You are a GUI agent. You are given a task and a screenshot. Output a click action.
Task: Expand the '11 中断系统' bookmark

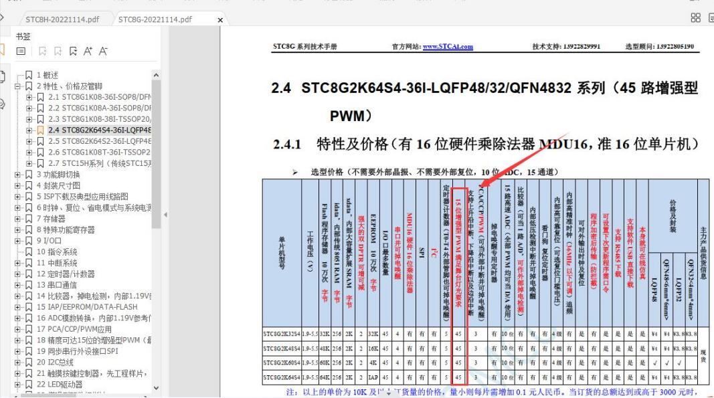click(x=17, y=263)
